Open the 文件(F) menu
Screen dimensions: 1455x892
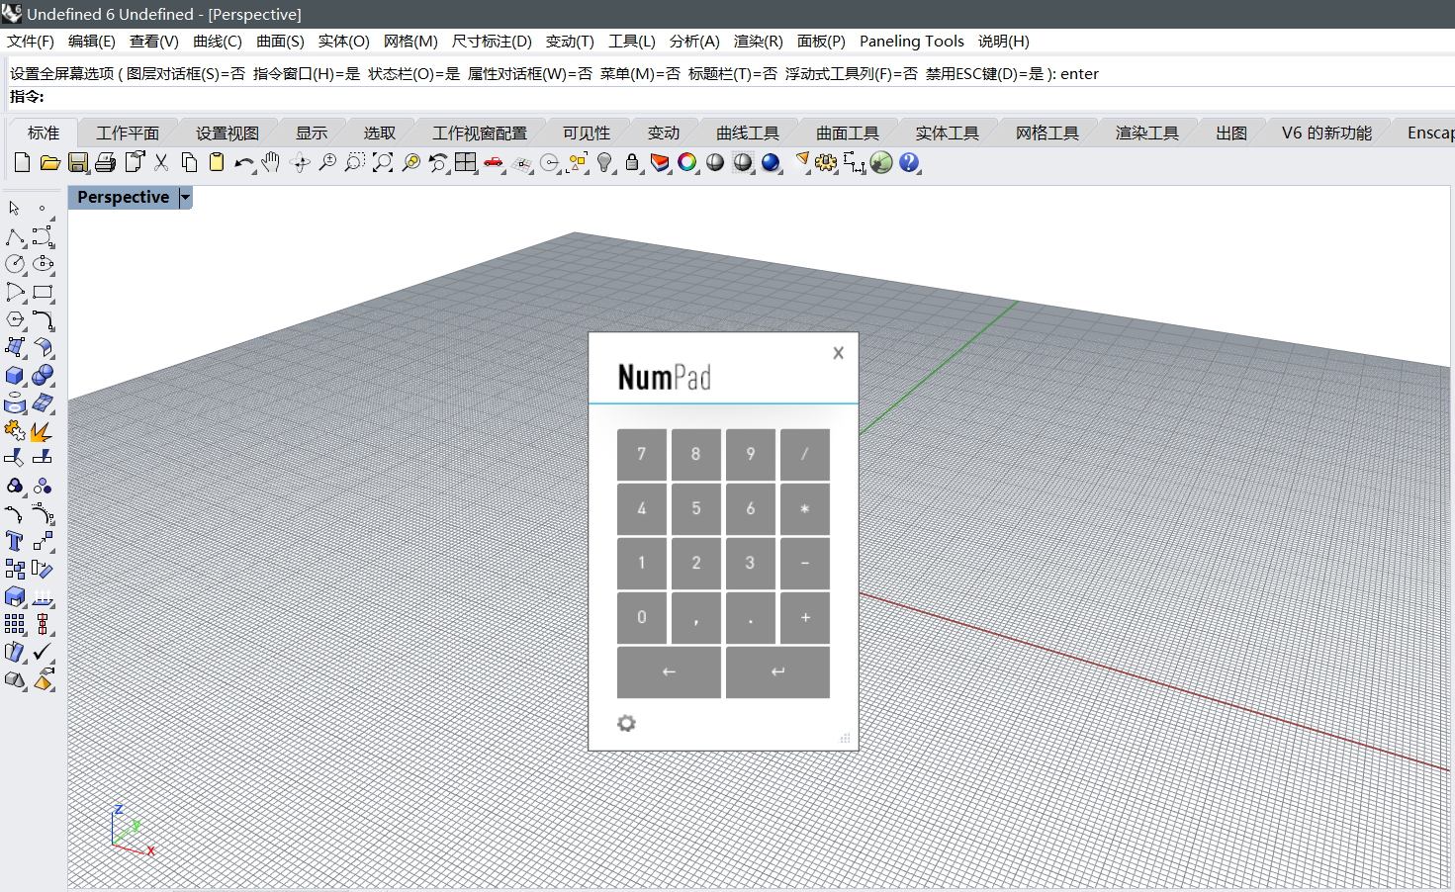(31, 42)
